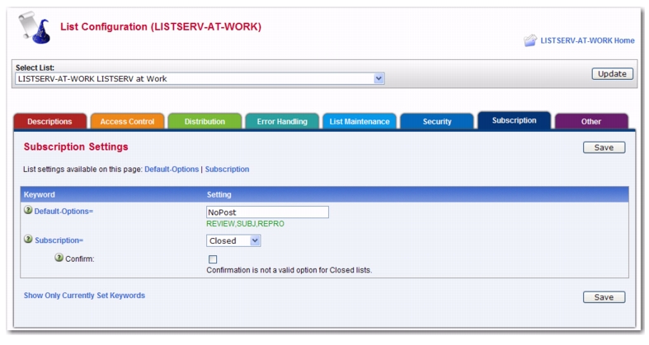The width and height of the screenshot is (649, 345).
Task: Click the Setting column header
Action: pos(219,194)
